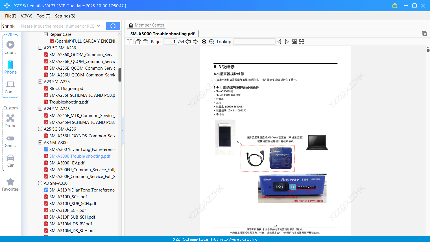Click the page number field

click(x=170, y=42)
